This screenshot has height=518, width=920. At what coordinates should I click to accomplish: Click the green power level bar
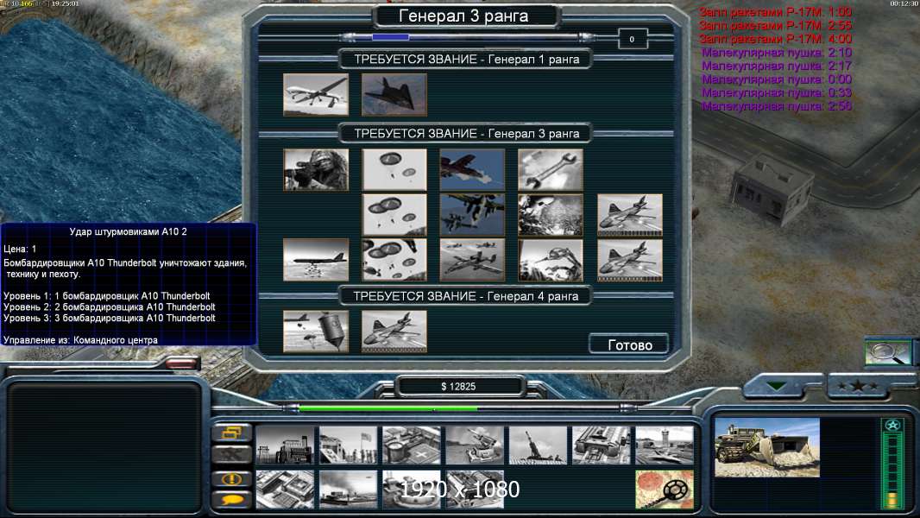coord(388,407)
